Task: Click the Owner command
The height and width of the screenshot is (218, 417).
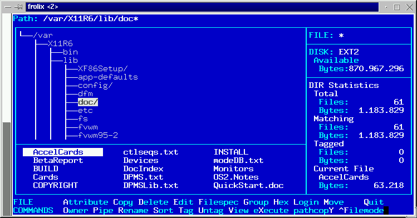Action: click(76, 211)
